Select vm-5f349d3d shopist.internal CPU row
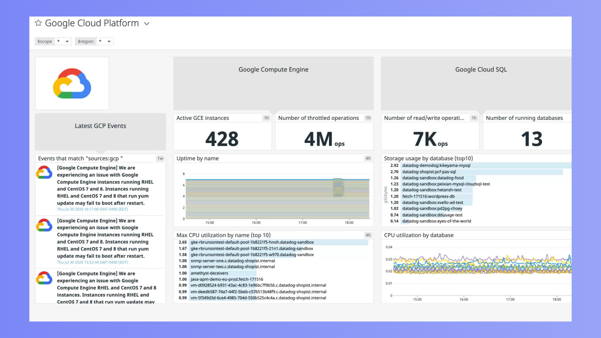Viewport: 601px width, 338px height. click(273, 298)
